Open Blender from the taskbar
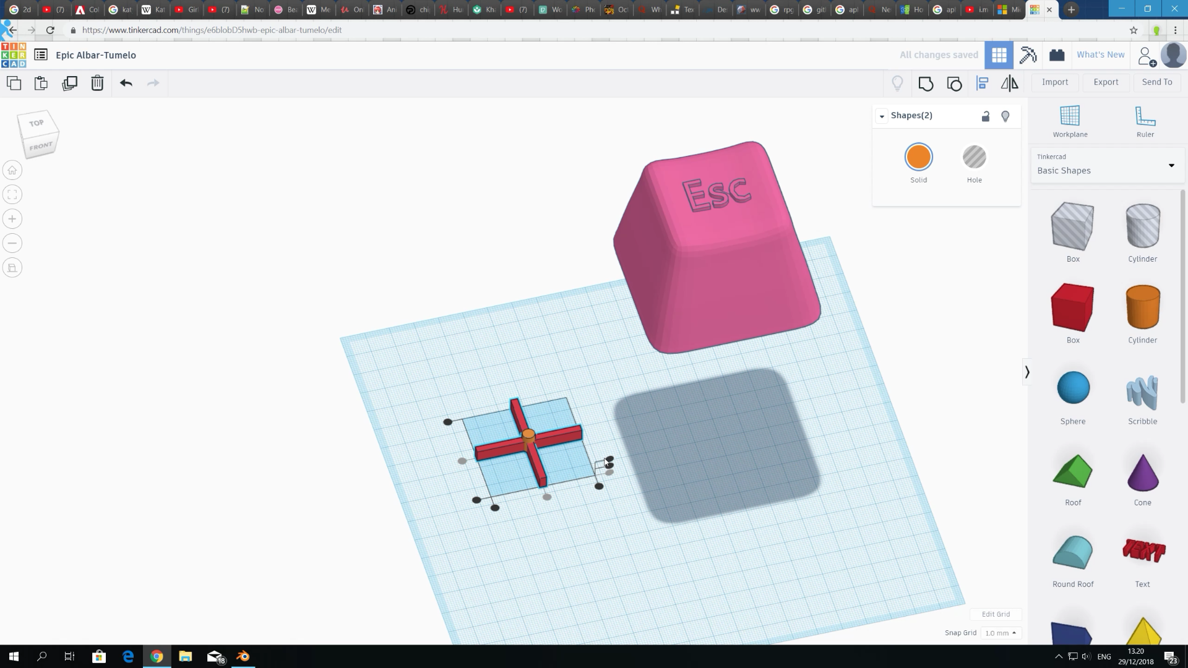Viewport: 1188px width, 668px height. (243, 656)
